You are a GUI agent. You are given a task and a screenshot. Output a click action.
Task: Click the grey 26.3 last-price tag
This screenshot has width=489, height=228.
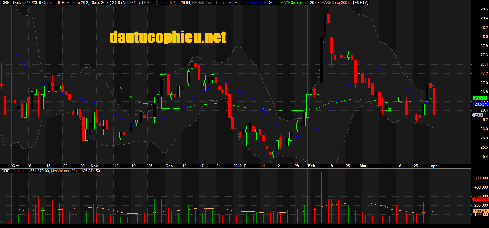[478, 115]
